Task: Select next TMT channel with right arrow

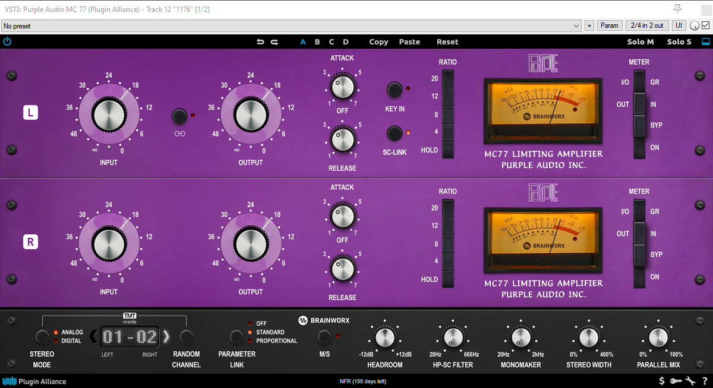Action: point(167,337)
